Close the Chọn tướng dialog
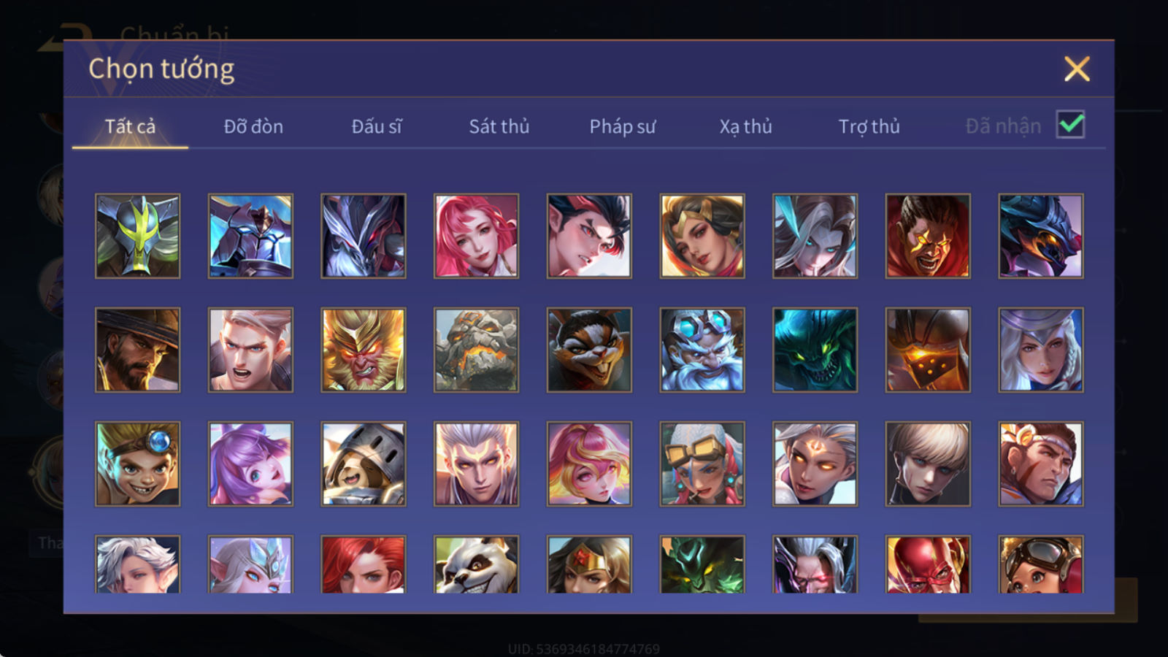 tap(1077, 69)
